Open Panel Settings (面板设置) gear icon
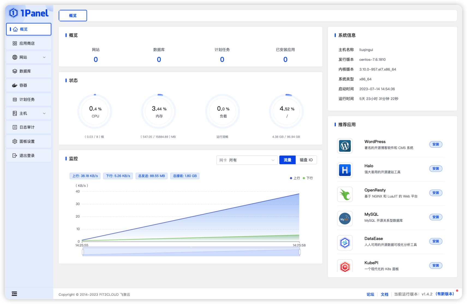The width and height of the screenshot is (467, 304). (15, 141)
